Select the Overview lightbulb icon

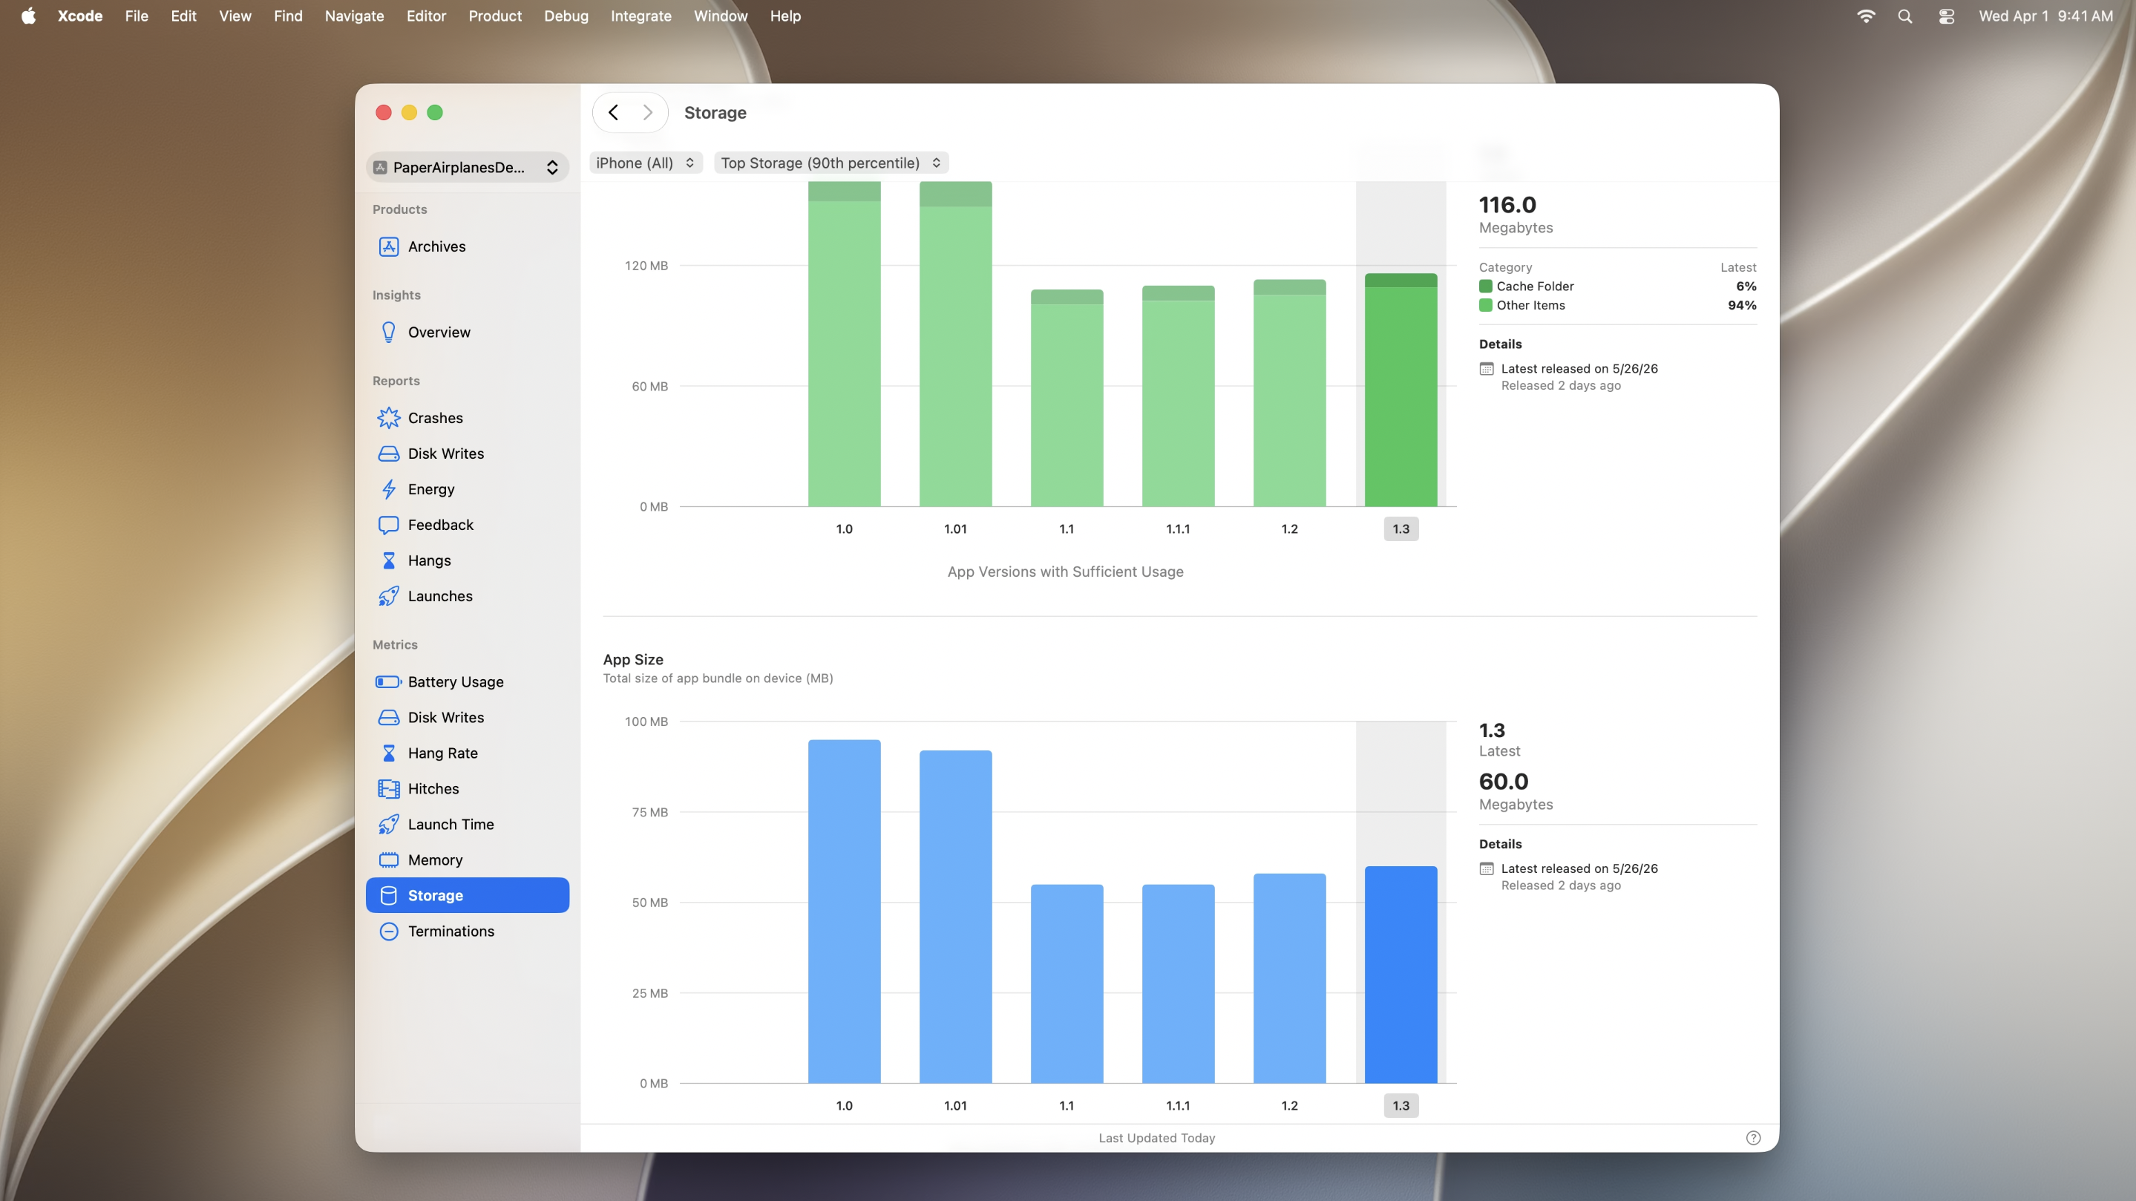(388, 332)
